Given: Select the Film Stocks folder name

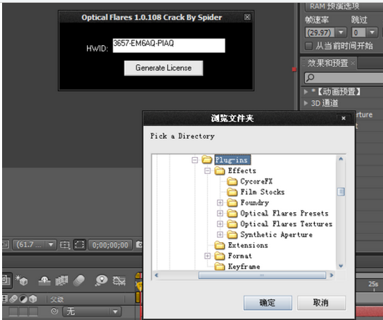Looking at the screenshot, I should (x=263, y=192).
